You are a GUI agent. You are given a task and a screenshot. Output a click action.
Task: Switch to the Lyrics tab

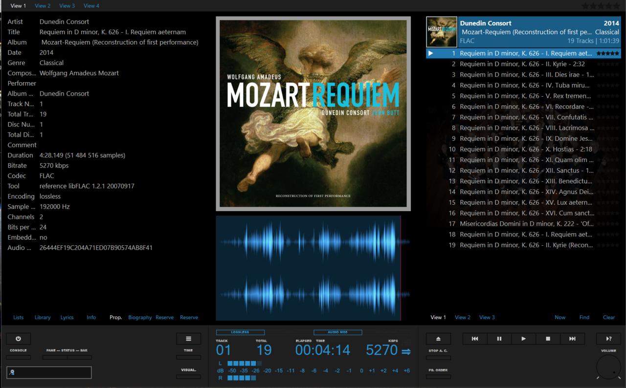67,317
